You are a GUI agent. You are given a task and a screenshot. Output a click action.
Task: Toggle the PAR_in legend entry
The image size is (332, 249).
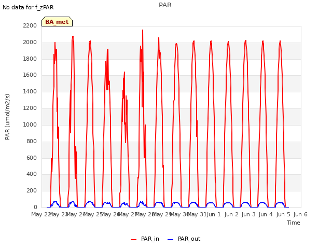[145, 239]
